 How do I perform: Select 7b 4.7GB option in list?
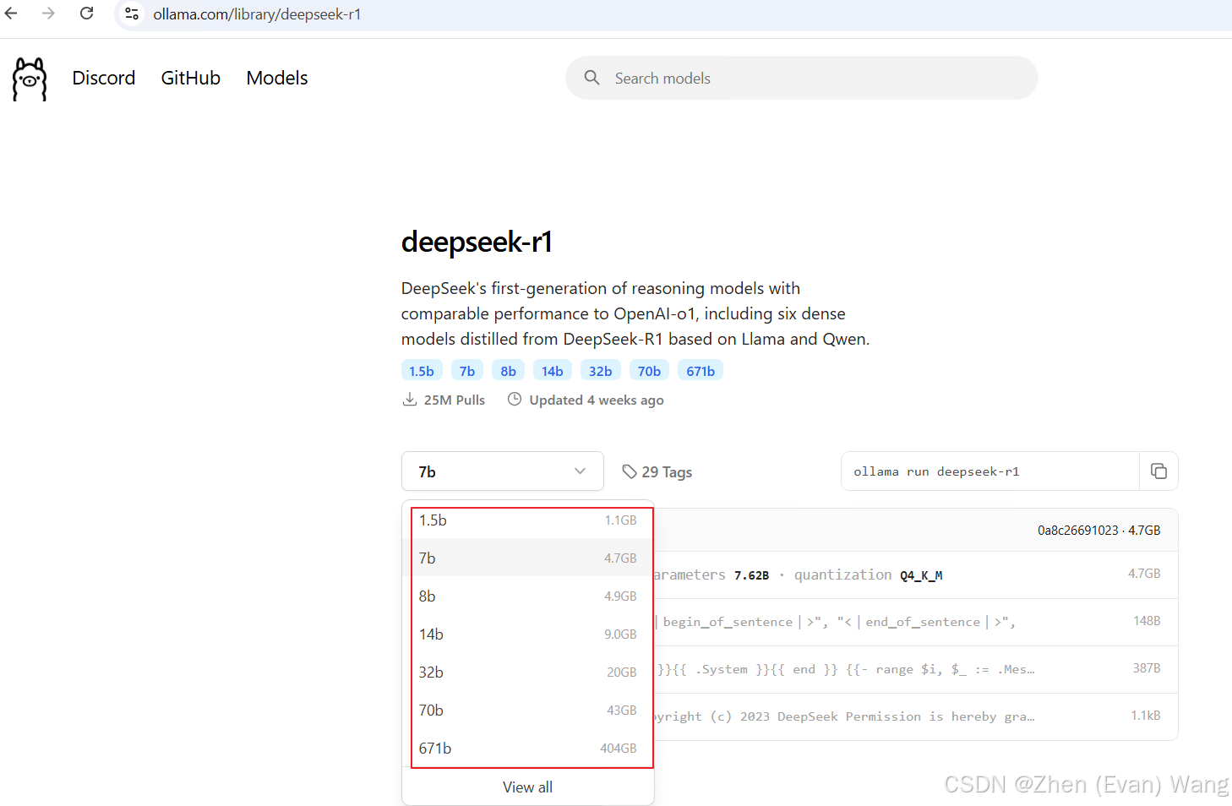pyautogui.click(x=528, y=558)
